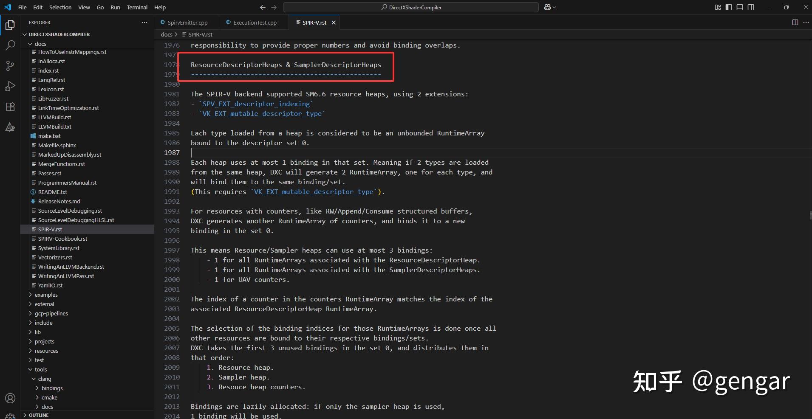Collapse the tools folder
The height and width of the screenshot is (419, 812).
click(87, 369)
